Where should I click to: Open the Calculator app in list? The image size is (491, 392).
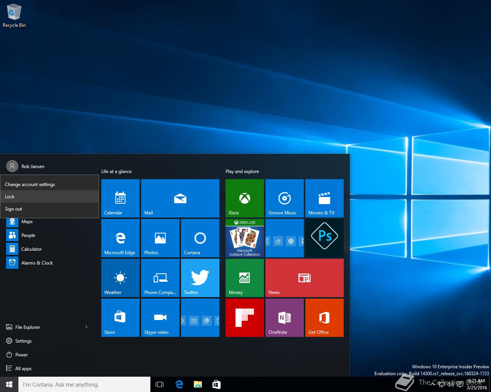49,249
